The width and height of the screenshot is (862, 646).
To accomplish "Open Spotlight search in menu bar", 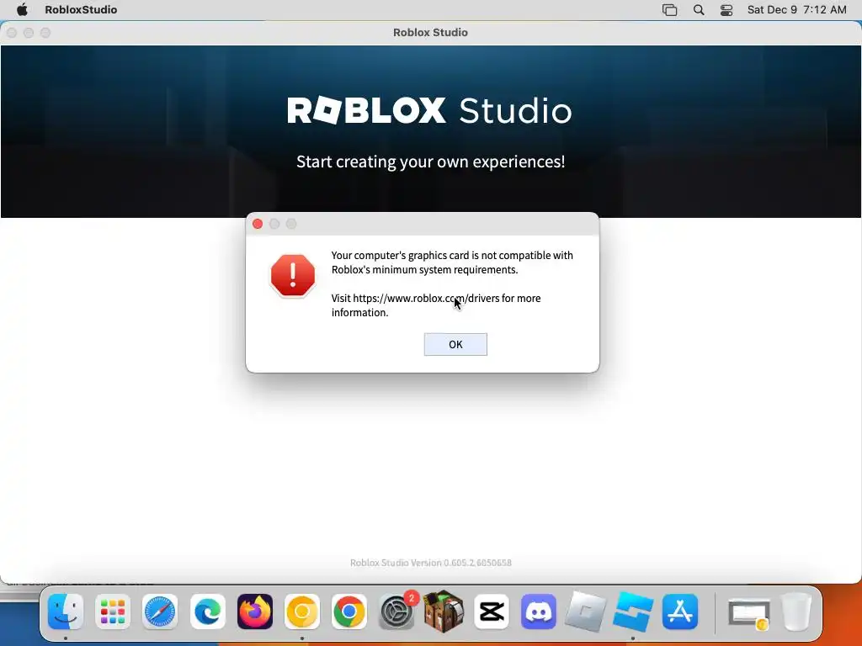I will click(x=698, y=9).
